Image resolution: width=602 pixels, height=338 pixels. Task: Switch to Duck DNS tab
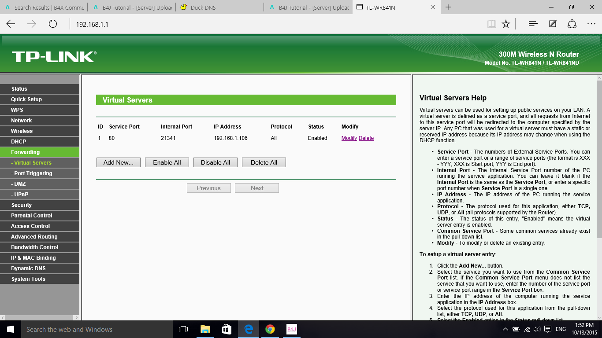click(x=219, y=7)
